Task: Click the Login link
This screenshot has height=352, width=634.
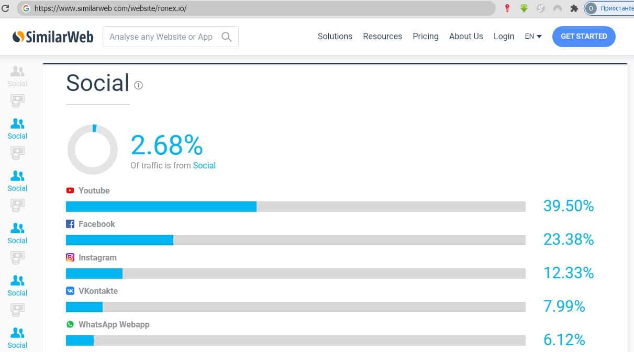Action: [x=504, y=36]
